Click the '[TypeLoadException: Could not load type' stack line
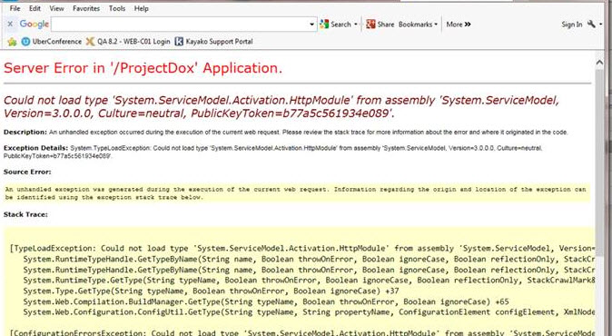 (302, 249)
